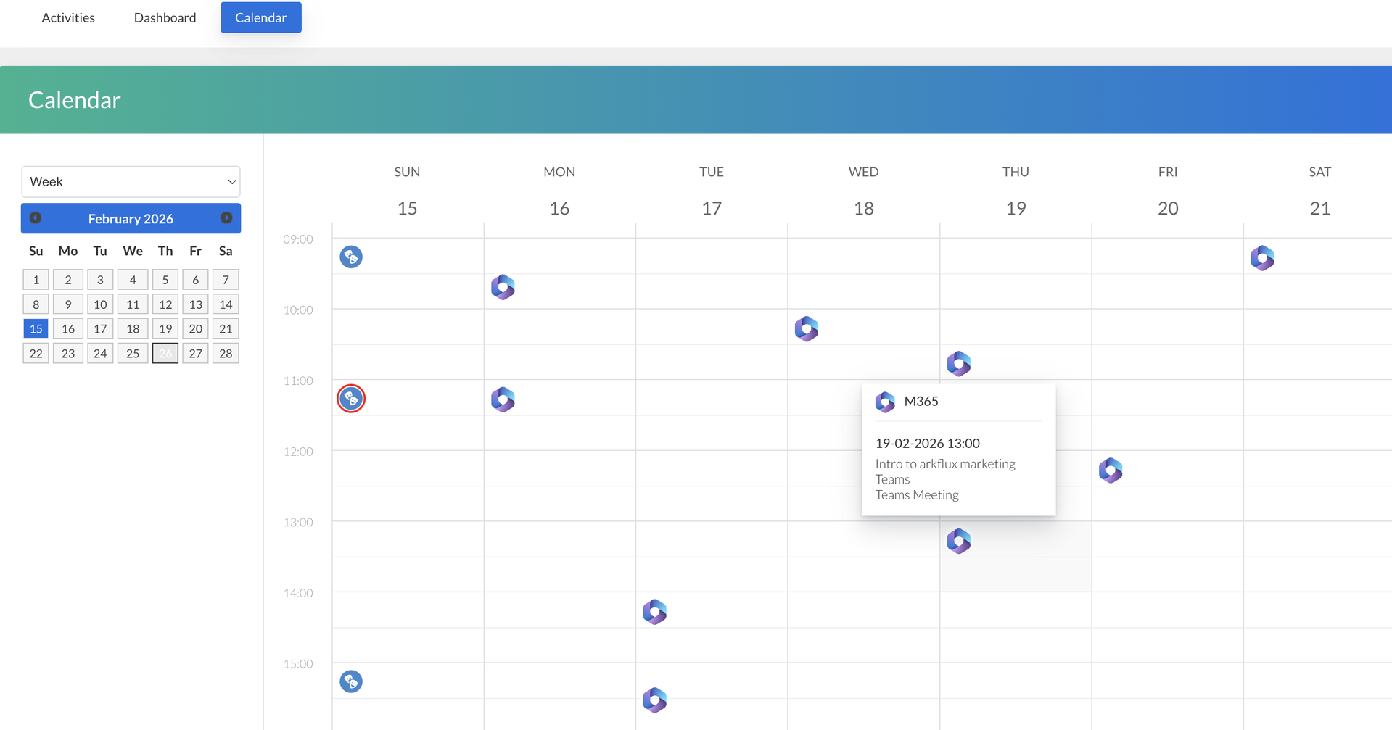Open the Saturday 09:00 M365 event icon

(x=1262, y=258)
